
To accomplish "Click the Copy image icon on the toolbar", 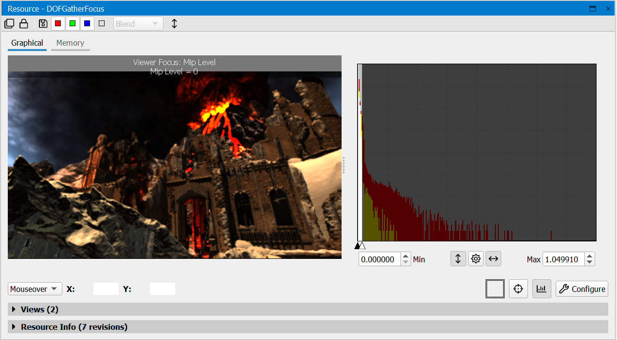I will pyautogui.click(x=9, y=23).
